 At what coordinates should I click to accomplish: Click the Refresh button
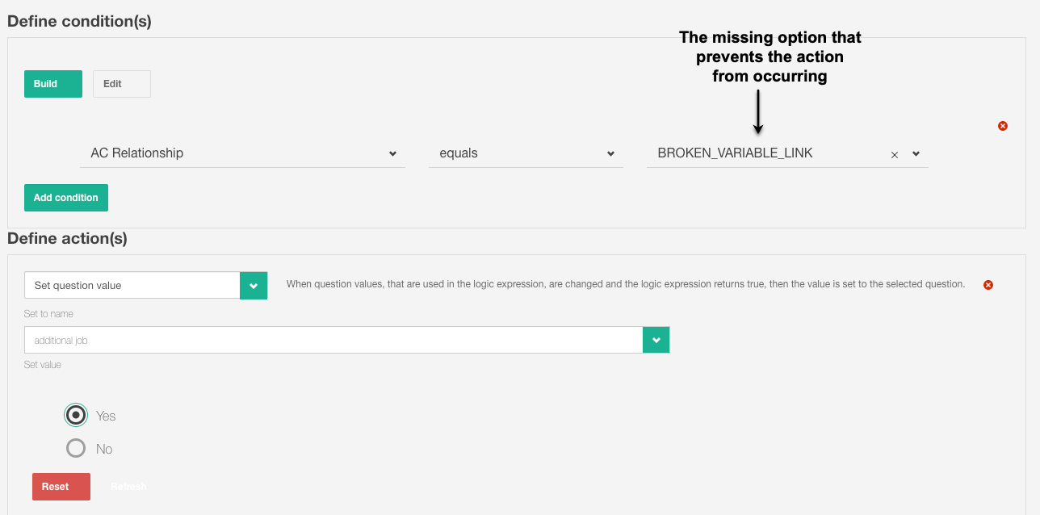coord(129,487)
